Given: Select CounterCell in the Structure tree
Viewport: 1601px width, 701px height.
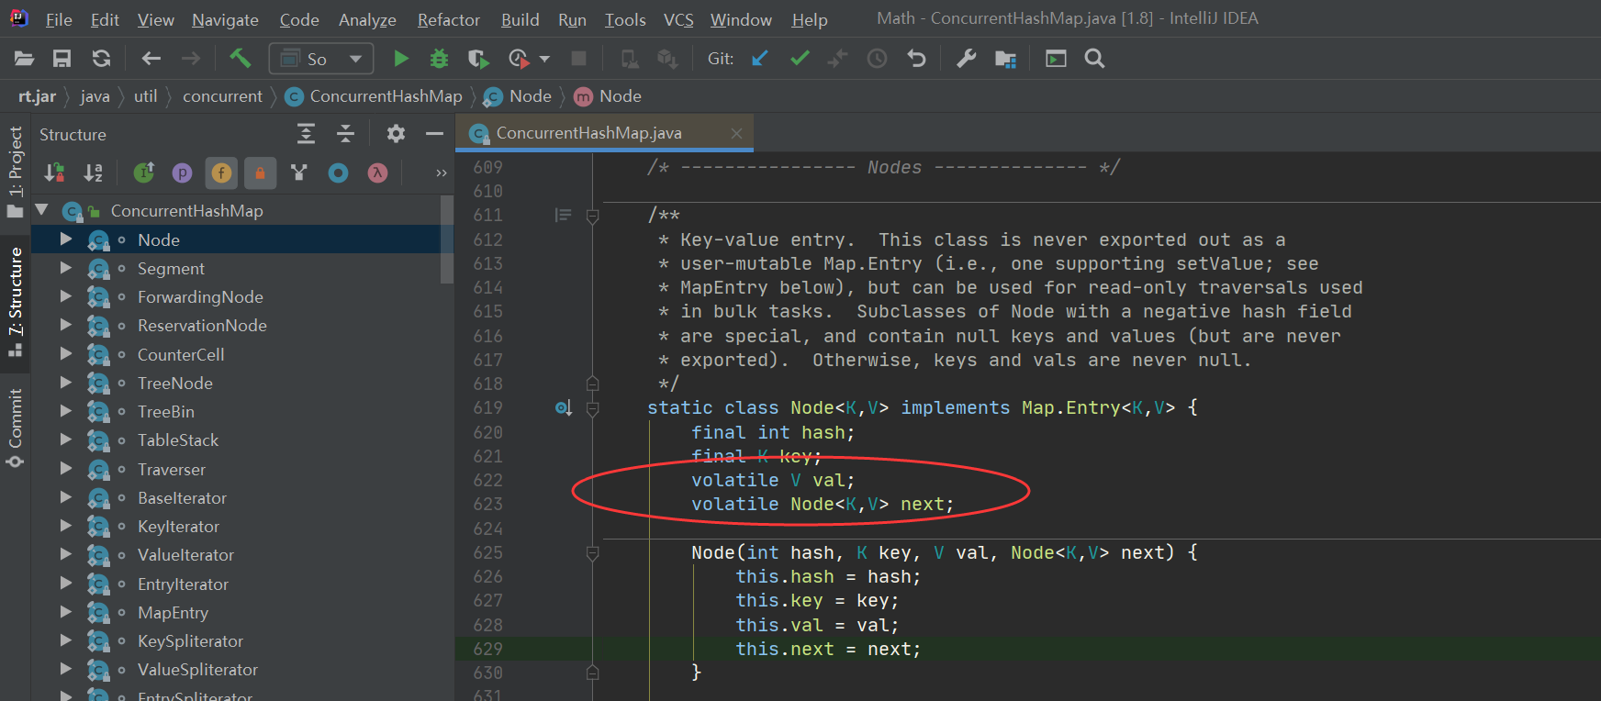Looking at the screenshot, I should point(181,354).
